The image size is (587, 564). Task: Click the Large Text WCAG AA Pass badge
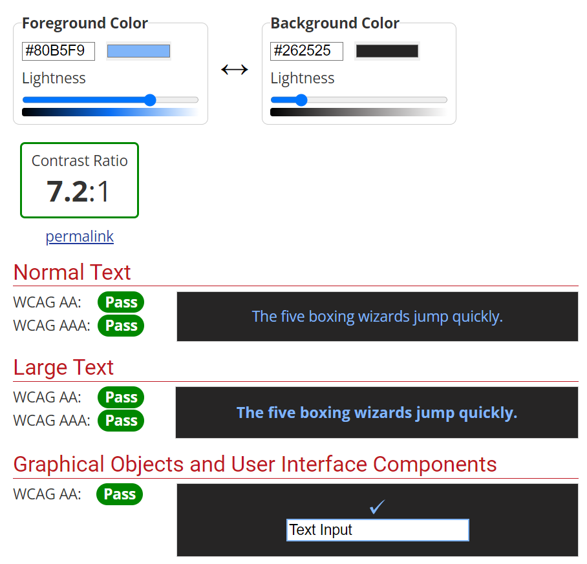pos(121,397)
